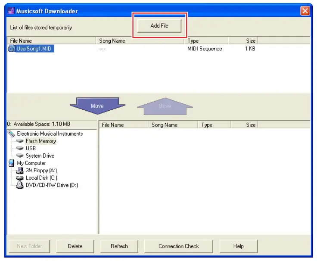Click the Song Name header in lower list

(173, 125)
